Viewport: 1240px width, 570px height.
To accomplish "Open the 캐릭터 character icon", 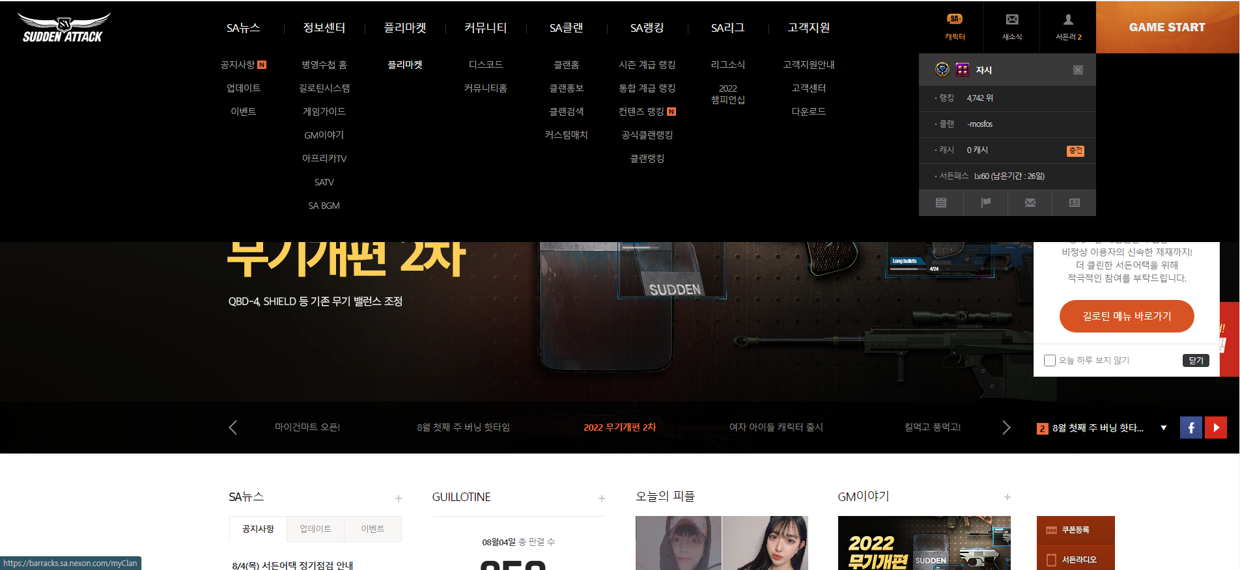I will (955, 27).
